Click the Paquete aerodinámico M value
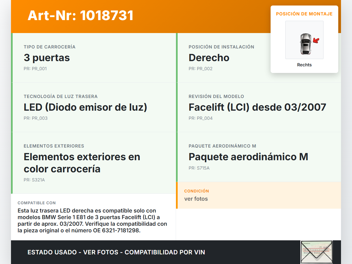This screenshot has height=264, width=352. (248, 157)
